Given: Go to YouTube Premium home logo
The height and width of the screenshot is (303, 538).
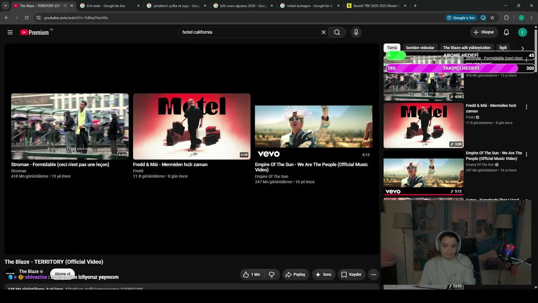Looking at the screenshot, I should (x=34, y=32).
